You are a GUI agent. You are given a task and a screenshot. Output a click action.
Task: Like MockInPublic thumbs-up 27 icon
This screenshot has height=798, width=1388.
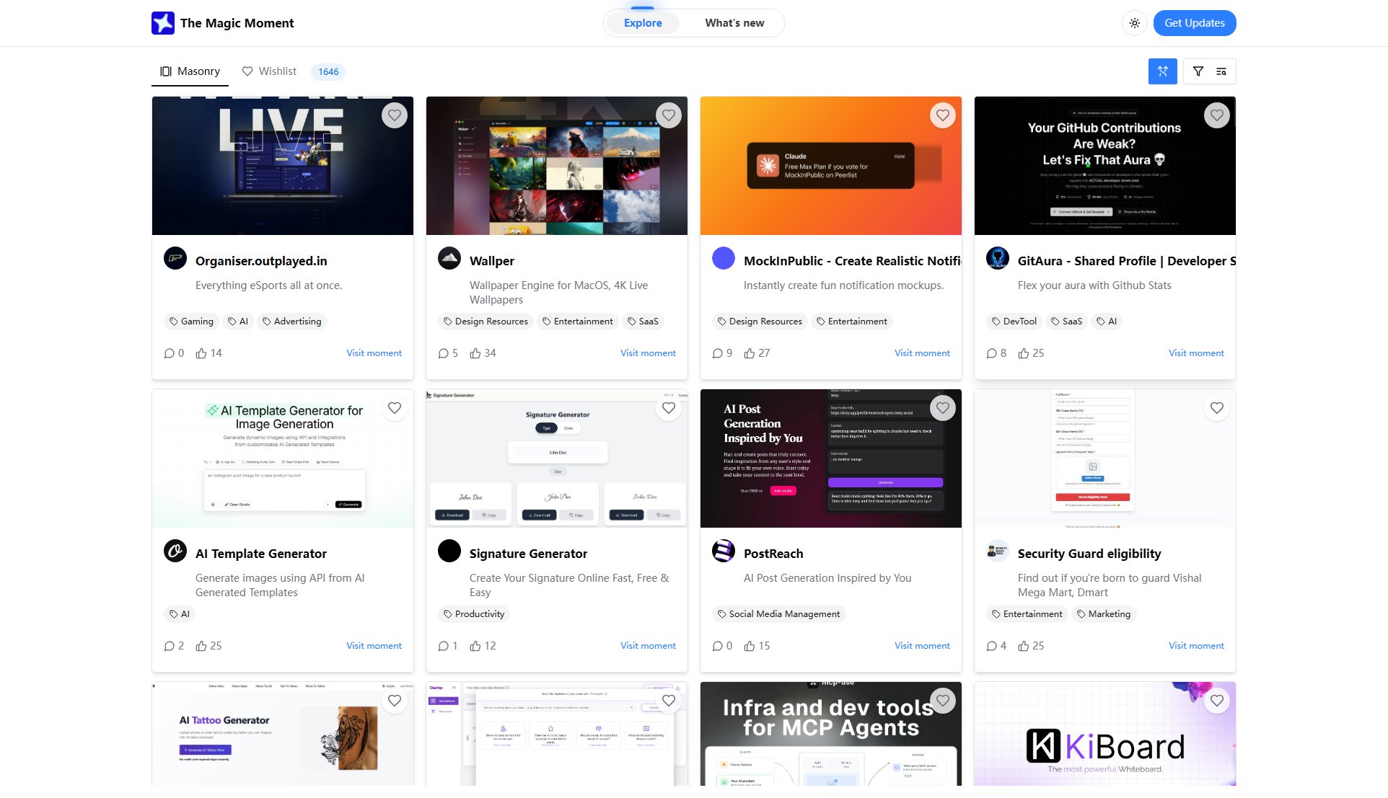tap(750, 353)
